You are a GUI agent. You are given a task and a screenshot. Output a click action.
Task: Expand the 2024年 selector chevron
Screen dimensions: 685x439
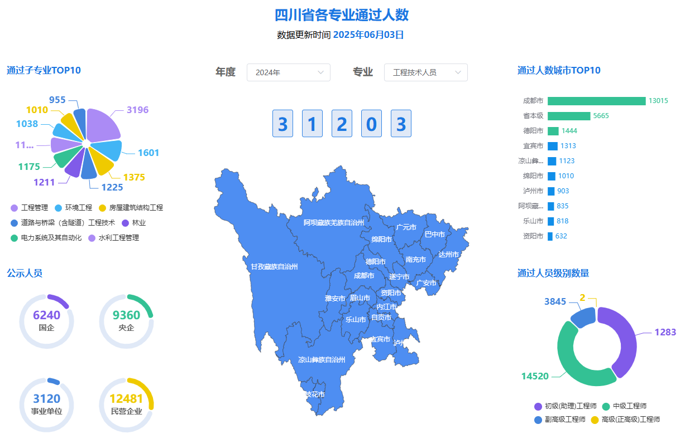coord(320,72)
